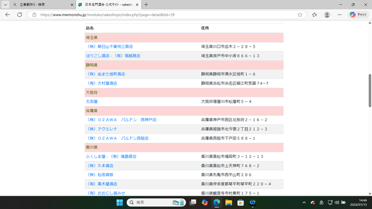Image resolution: width=372 pixels, height=209 pixels.
Task: Click address 埼玉県坂戸市中小坂866-13
Action: click(x=230, y=56)
